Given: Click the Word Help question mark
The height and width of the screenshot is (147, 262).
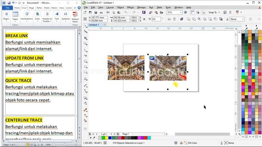Looking at the screenshot, I should (79, 8).
